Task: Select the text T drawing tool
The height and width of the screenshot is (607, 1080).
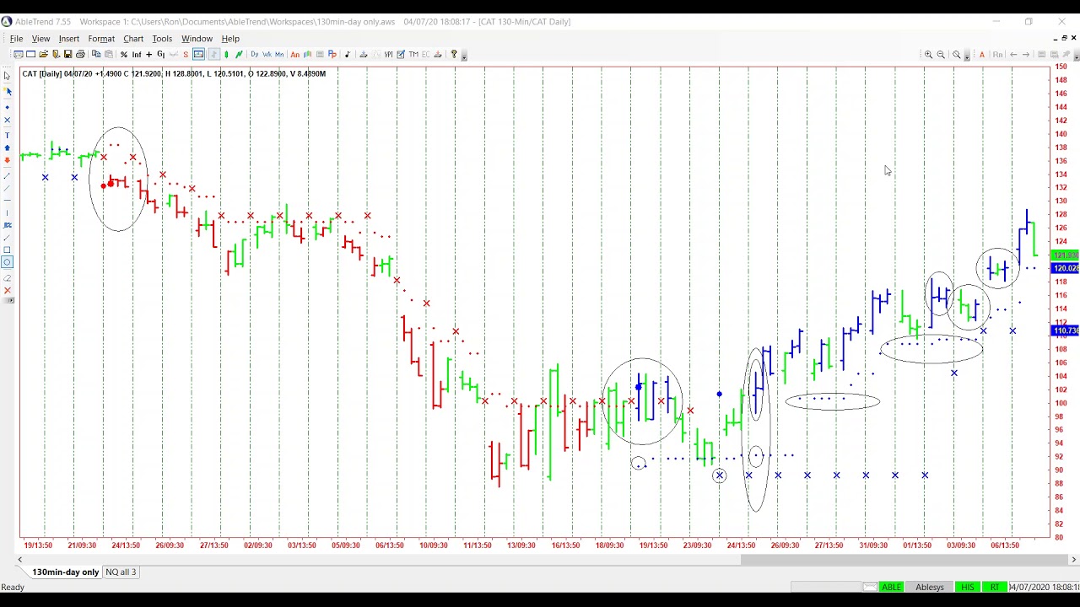Action: pos(7,135)
